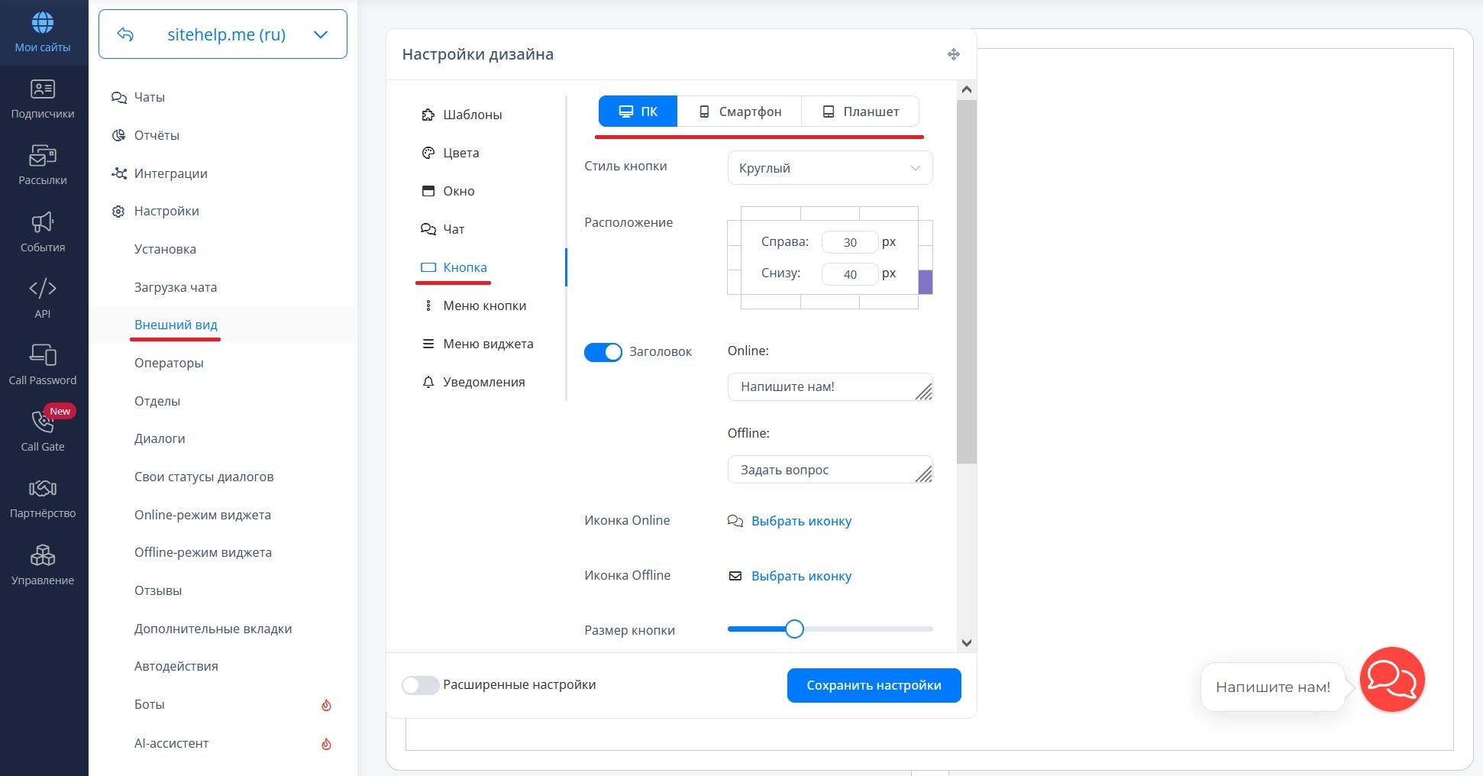This screenshot has width=1483, height=776.
Task: Expand the sitehelp.me (ru) site selector
Action: pyautogui.click(x=321, y=34)
